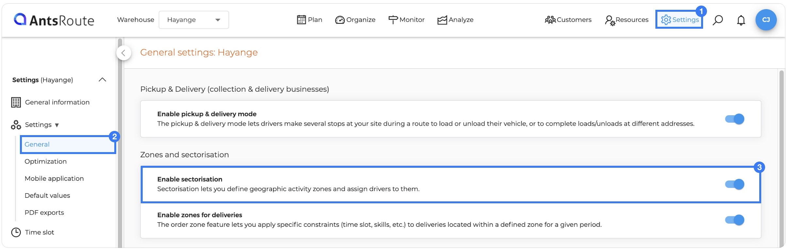The image size is (787, 250).
Task: Click the Settings gear icon in the top bar
Action: pyautogui.click(x=666, y=20)
